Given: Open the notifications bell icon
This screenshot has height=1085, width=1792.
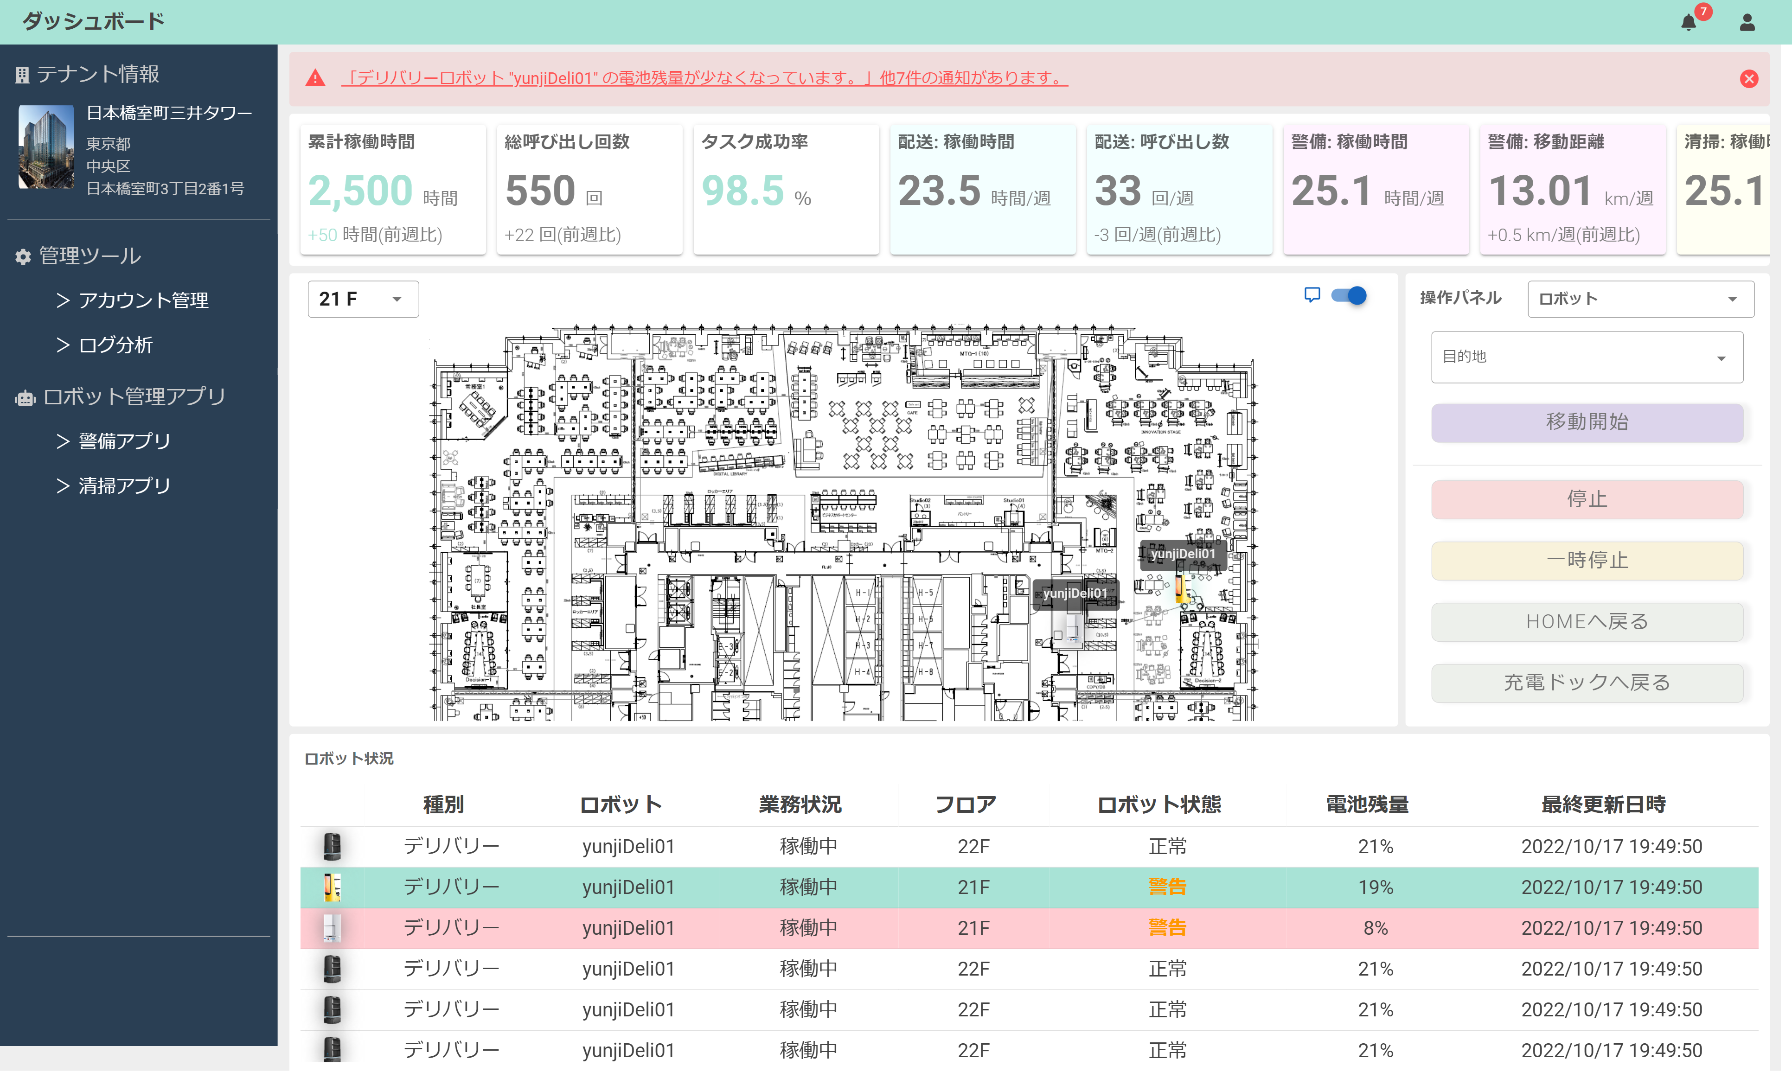Looking at the screenshot, I should click(x=1689, y=23).
